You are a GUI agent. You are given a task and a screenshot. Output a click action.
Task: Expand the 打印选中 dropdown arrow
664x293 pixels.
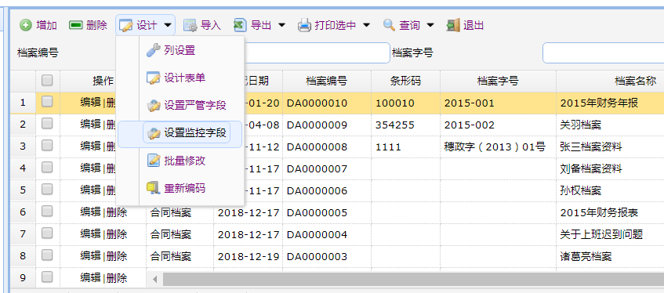pos(366,25)
